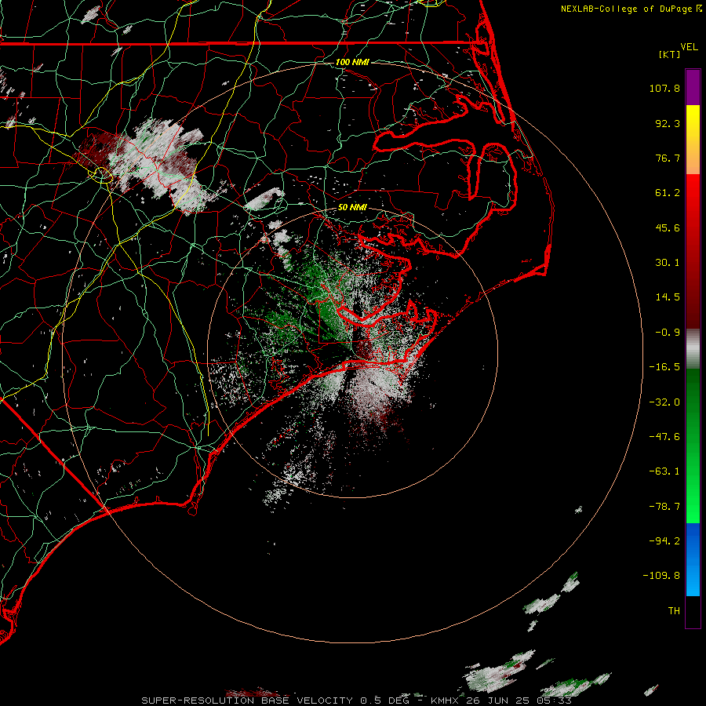This screenshot has height=706, width=706.
Task: Click the -94.2 legend value
Action: coord(664,540)
